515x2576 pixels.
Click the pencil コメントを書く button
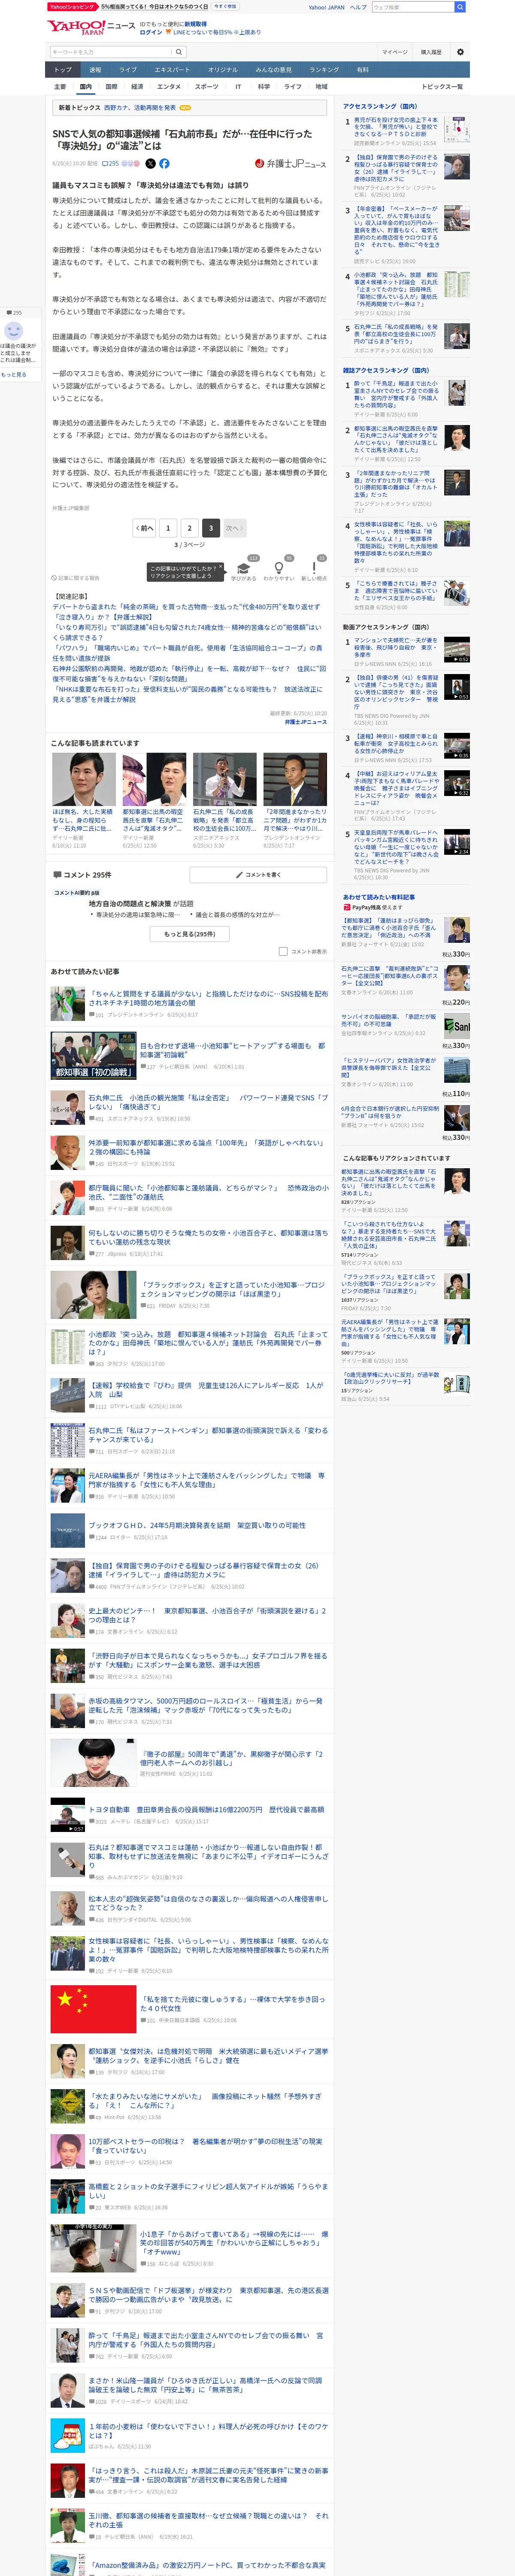click(258, 874)
